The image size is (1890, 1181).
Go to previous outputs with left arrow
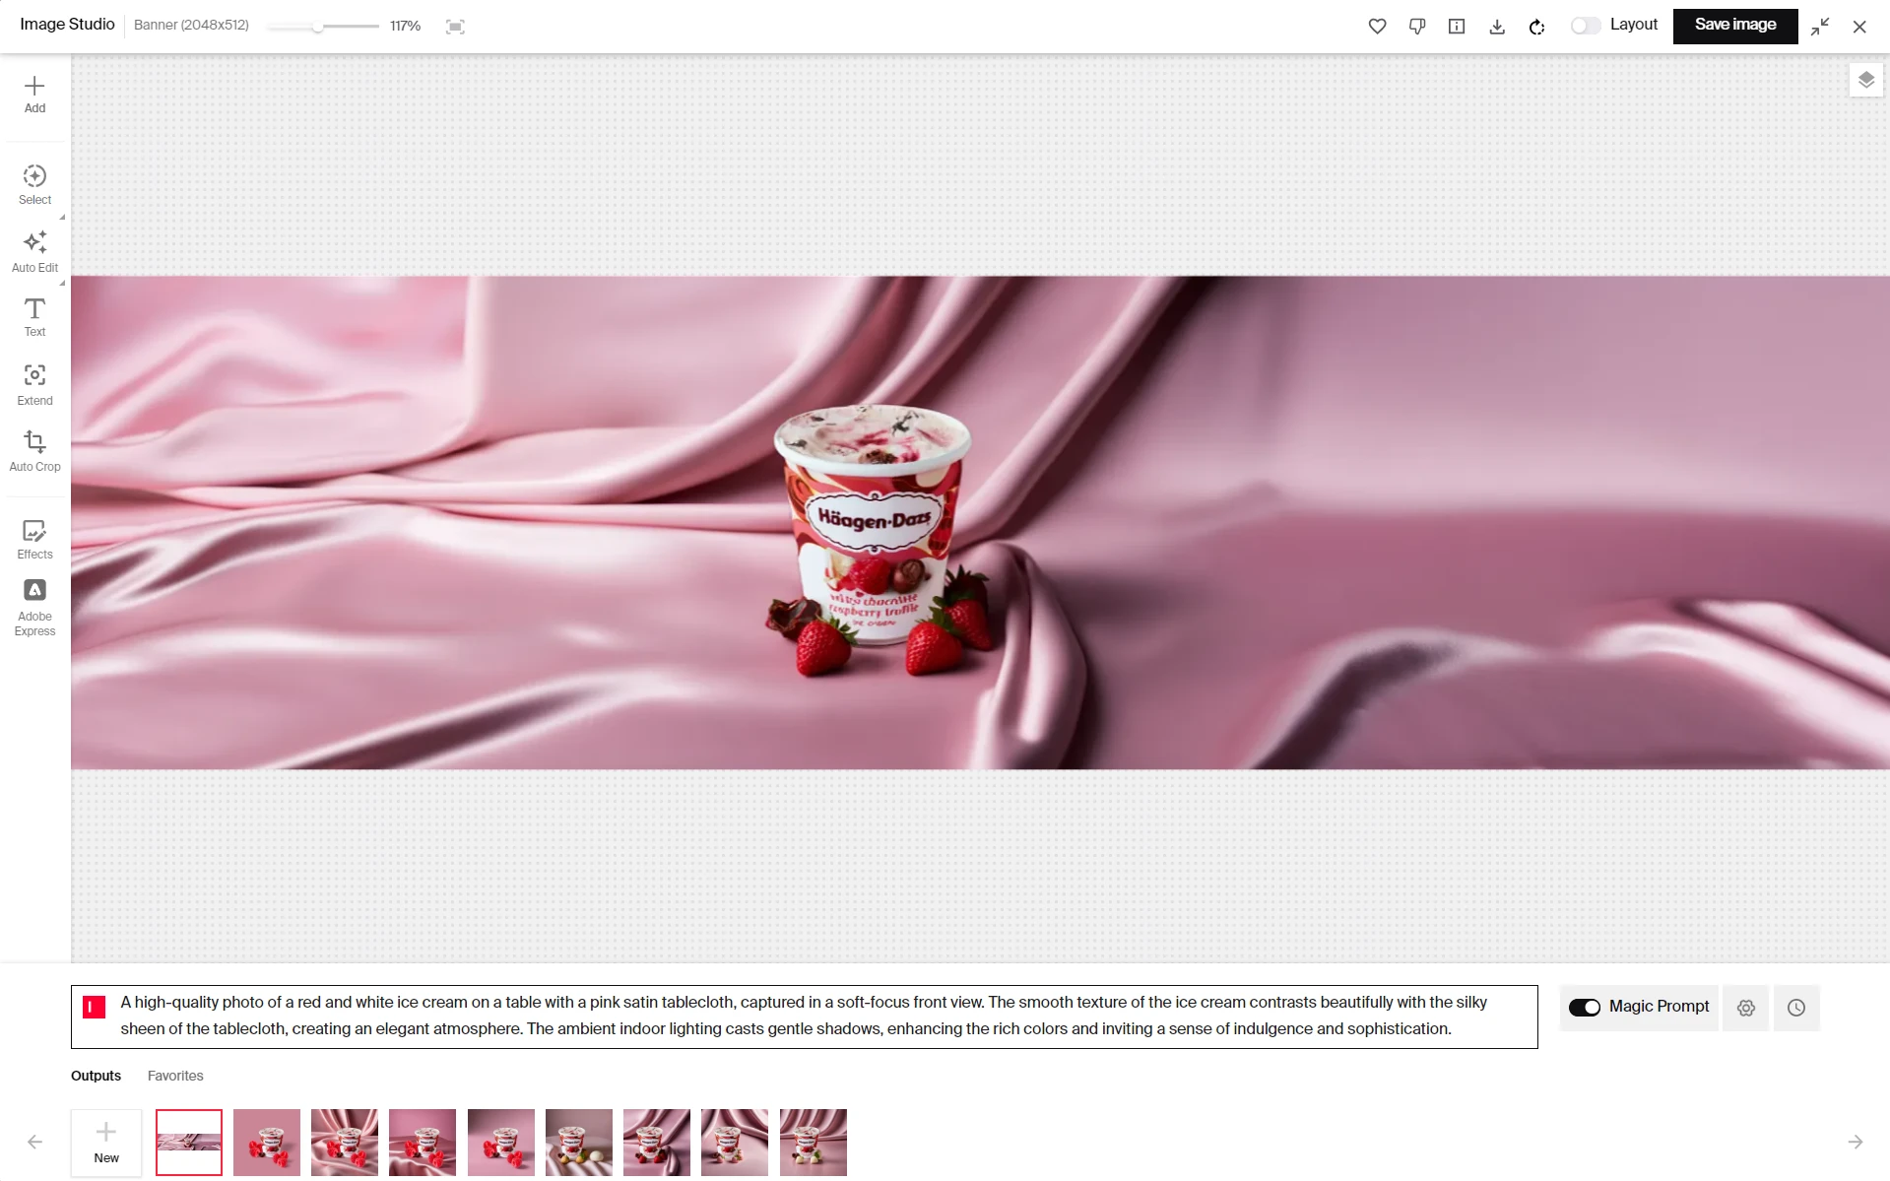[34, 1142]
